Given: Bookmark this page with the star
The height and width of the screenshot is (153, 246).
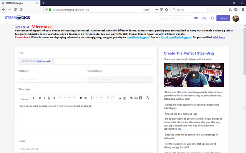Looking at the screenshot, I should pos(166,10).
